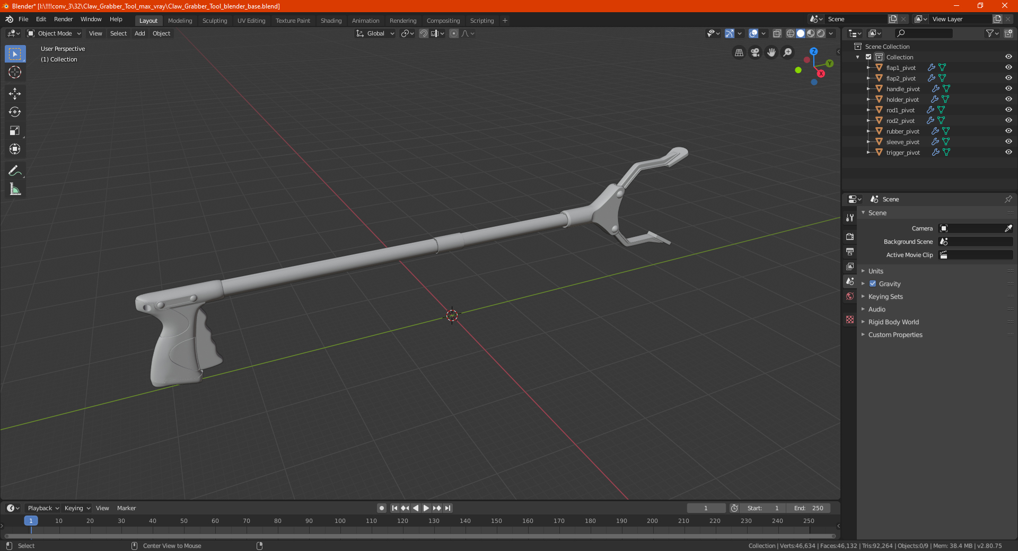Viewport: 1018px width, 551px height.
Task: Toggle snapping magnet in the header
Action: click(424, 33)
